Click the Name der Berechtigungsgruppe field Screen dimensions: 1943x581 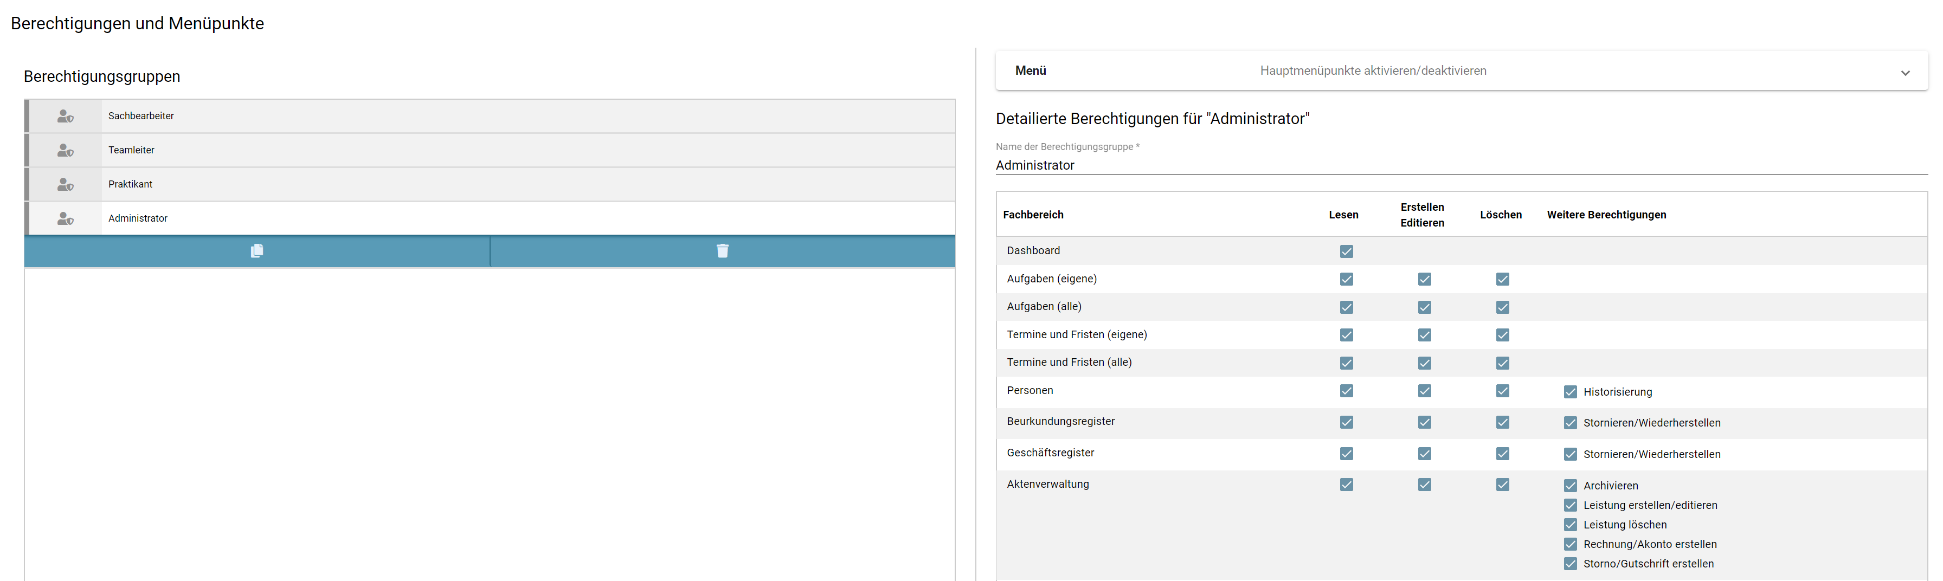1461,165
